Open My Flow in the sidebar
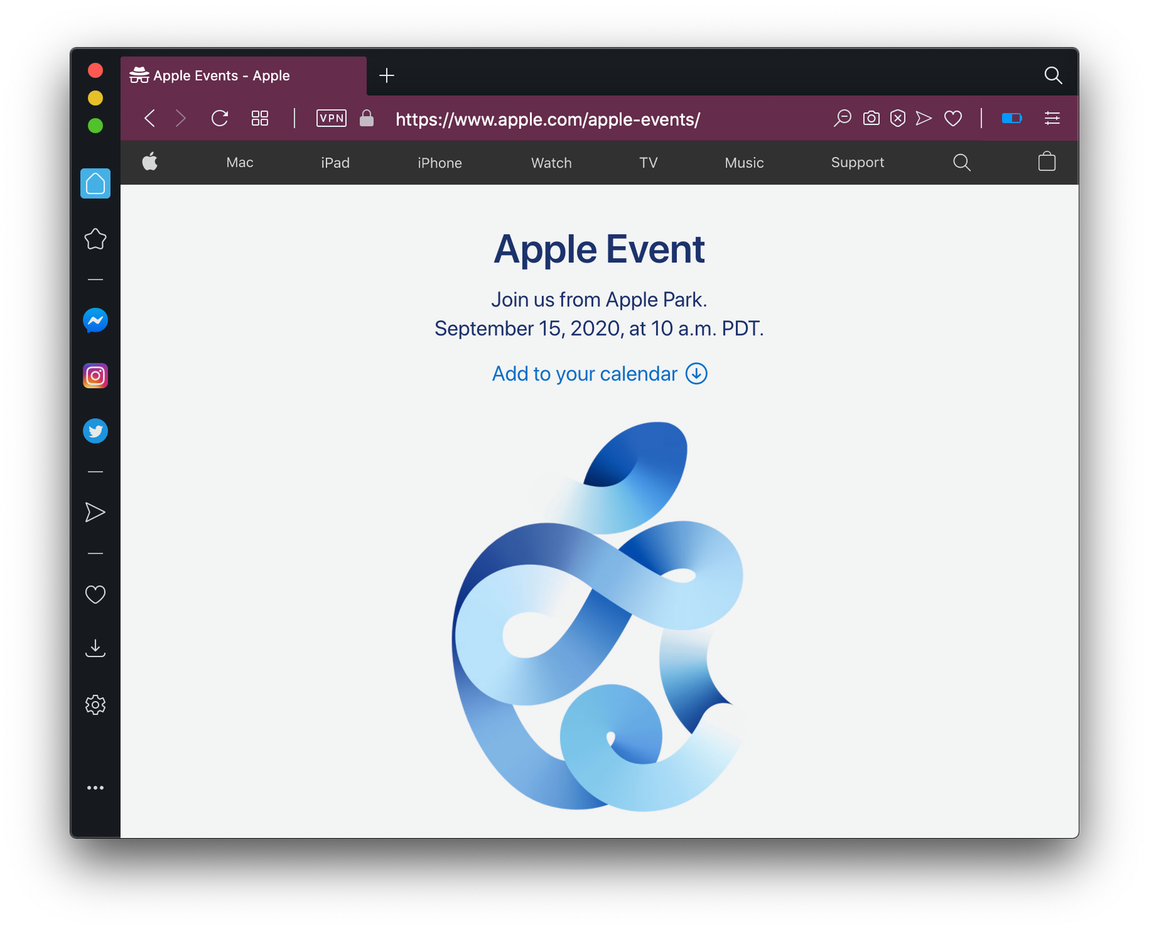Image resolution: width=1149 pixels, height=931 pixels. click(x=96, y=513)
